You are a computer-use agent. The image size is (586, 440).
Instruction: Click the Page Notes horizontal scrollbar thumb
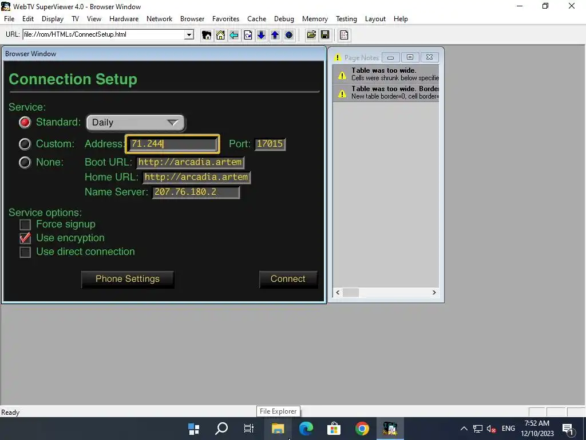click(351, 293)
